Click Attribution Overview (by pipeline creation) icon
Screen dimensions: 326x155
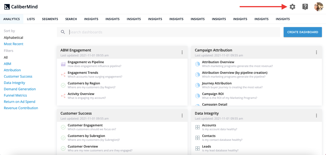[198, 74]
